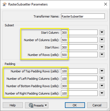Screen dimensions: 110x111
Task: Expand the Number of Columns dropdown arrow
Action: point(102,40)
